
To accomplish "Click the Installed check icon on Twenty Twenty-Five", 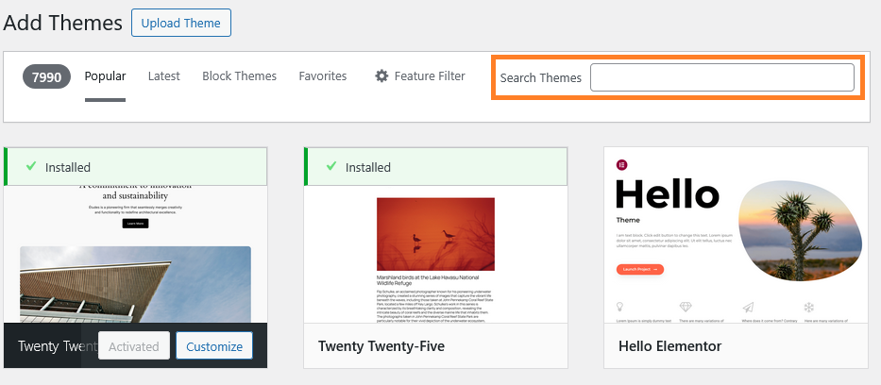I will pos(331,166).
